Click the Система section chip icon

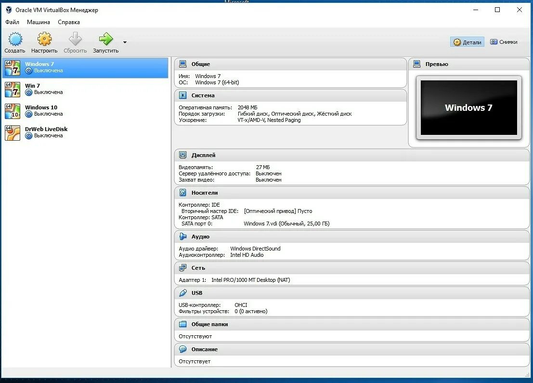coord(183,95)
